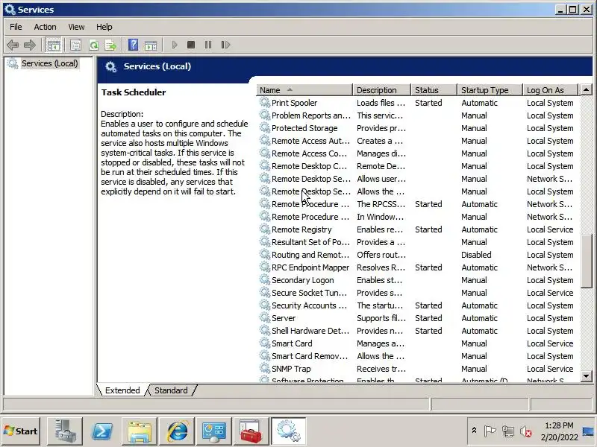This screenshot has height=447, width=597.
Task: Open the control panel monitor taskbar icon
Action: tap(214, 431)
